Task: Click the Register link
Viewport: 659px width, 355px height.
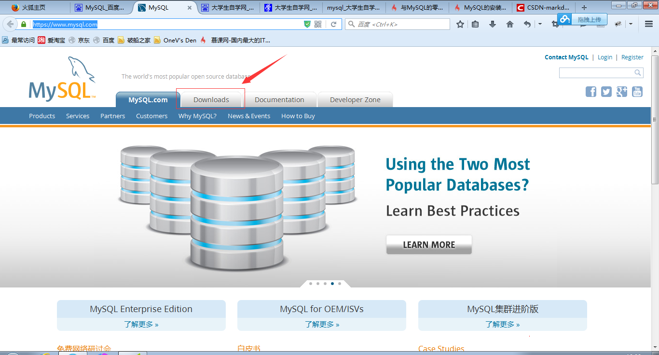Action: [x=632, y=57]
